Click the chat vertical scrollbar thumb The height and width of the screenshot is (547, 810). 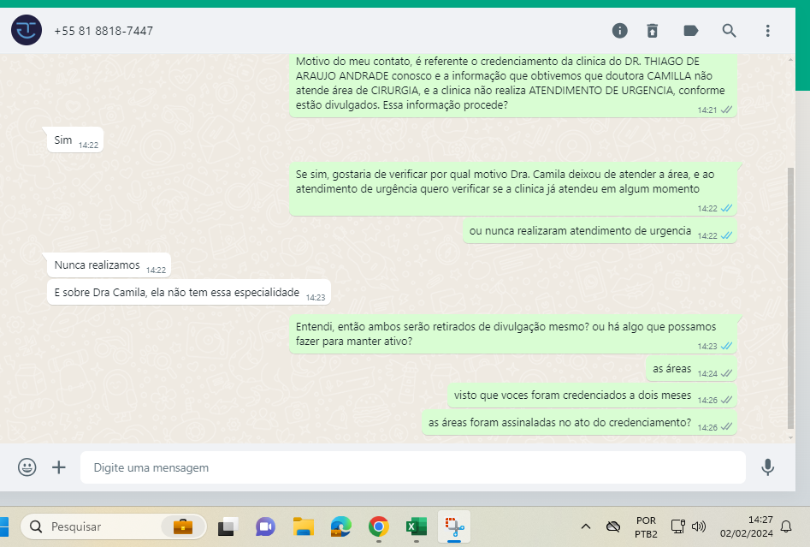789,298
